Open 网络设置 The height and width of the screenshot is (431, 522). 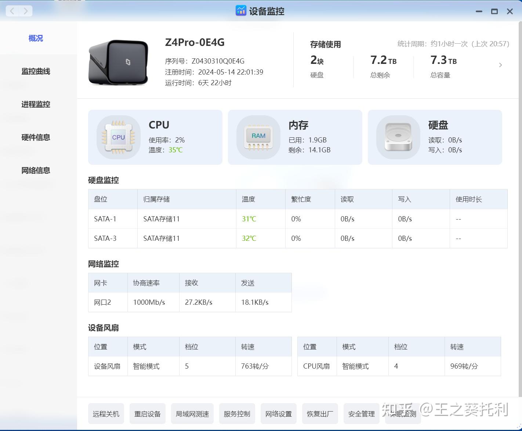pos(279,413)
